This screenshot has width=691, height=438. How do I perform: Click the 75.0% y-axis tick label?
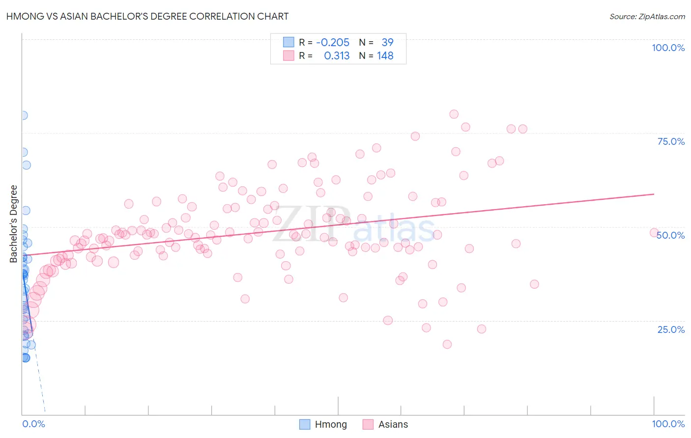click(671, 141)
